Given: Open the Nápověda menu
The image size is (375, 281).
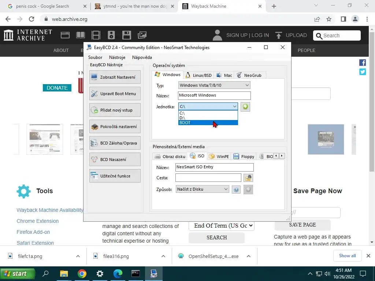Looking at the screenshot, I should click(142, 57).
